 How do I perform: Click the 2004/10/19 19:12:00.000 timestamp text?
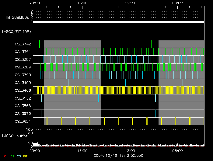pos(119,156)
